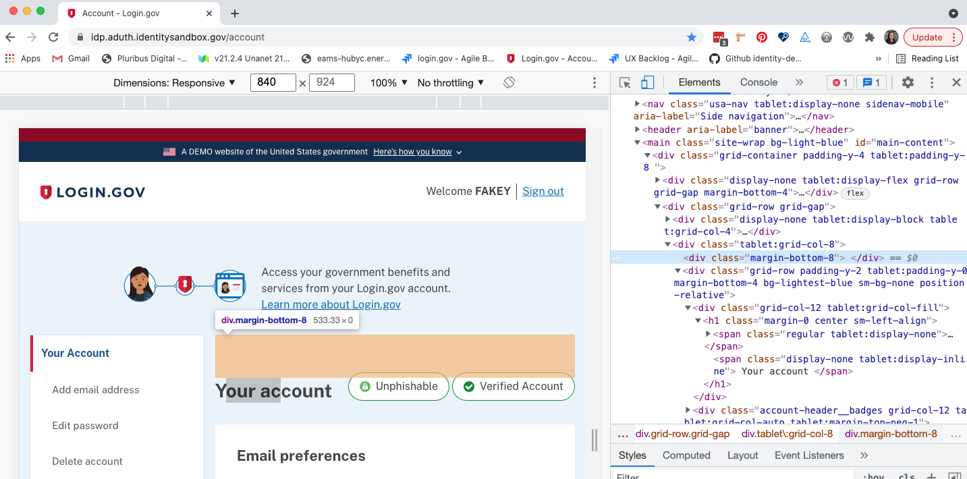Screen dimensions: 967x479
Task: Show more style sidebar tabs
Action: 864,455
